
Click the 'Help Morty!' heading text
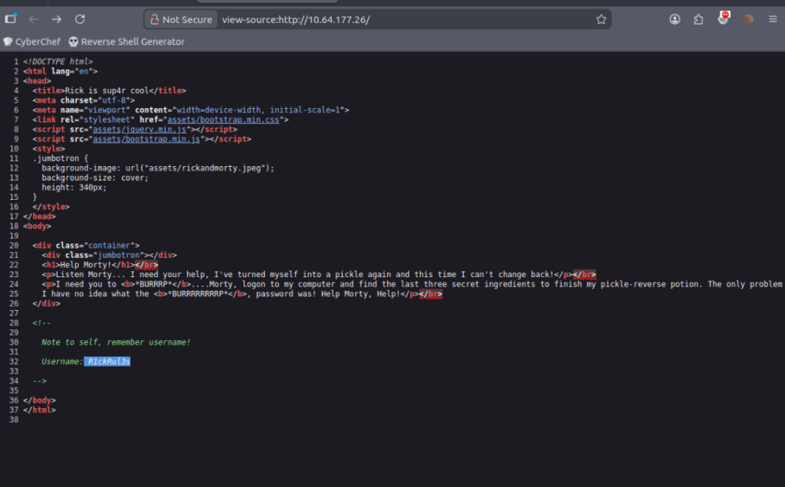point(86,265)
